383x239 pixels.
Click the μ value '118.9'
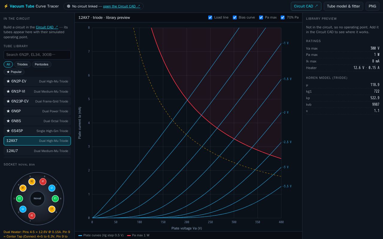coord(375,85)
